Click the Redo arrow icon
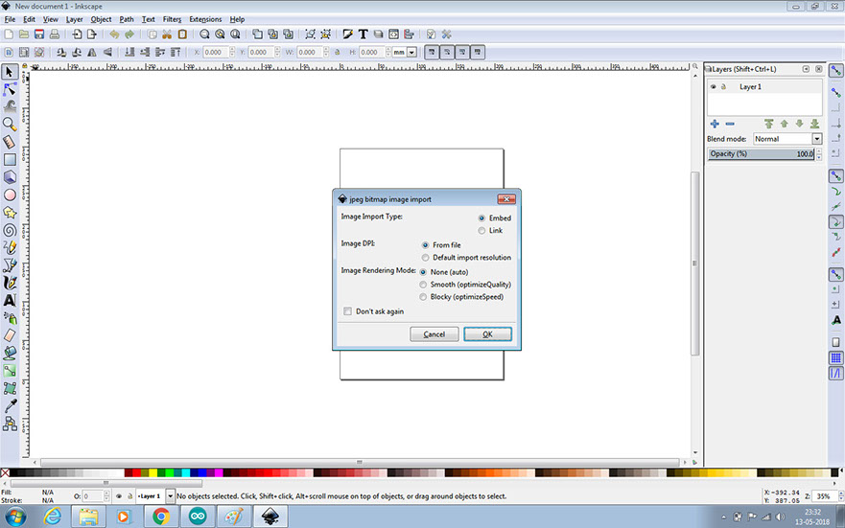845x528 pixels. click(x=129, y=34)
